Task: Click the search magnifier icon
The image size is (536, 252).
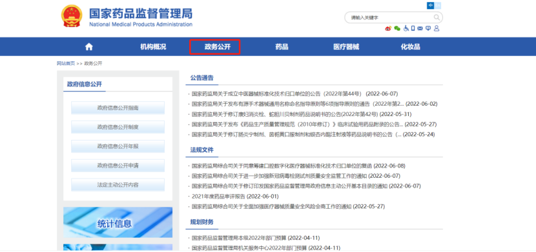Action: (x=437, y=17)
